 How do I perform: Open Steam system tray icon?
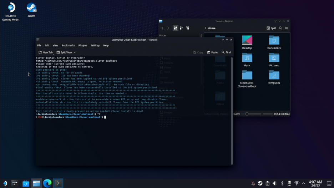(x=260, y=183)
